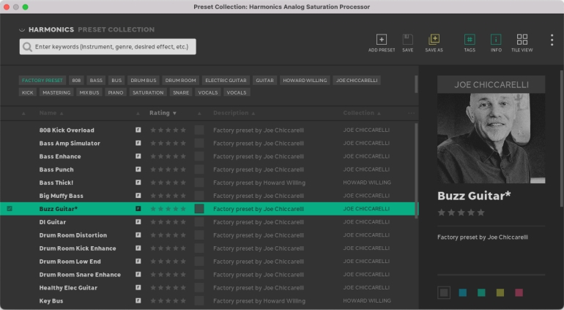Click the Add Preset icon
The height and width of the screenshot is (310, 564).
(381, 40)
